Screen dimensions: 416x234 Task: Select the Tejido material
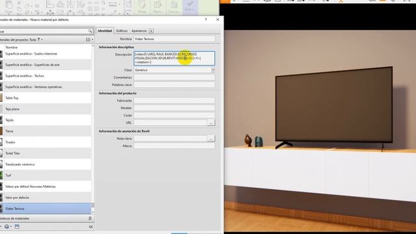(45, 120)
